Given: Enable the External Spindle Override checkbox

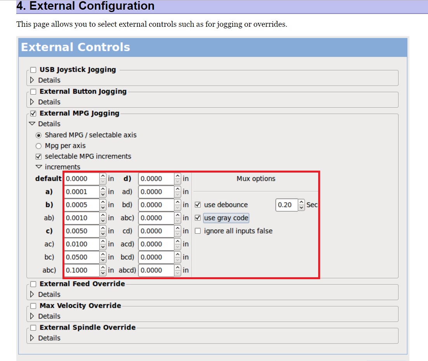Looking at the screenshot, I should (x=33, y=328).
